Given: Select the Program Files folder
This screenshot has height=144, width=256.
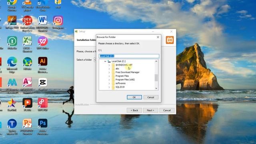Looking at the screenshot, I should click(122, 76).
